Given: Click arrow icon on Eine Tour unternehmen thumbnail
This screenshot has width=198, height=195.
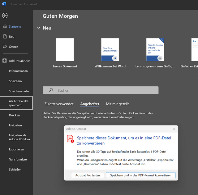Looking at the screenshot, I should coord(115,58).
